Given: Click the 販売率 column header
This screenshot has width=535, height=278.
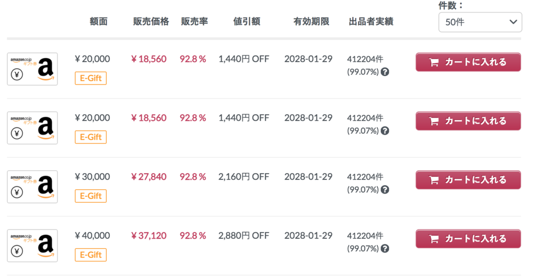Looking at the screenshot, I should [194, 21].
